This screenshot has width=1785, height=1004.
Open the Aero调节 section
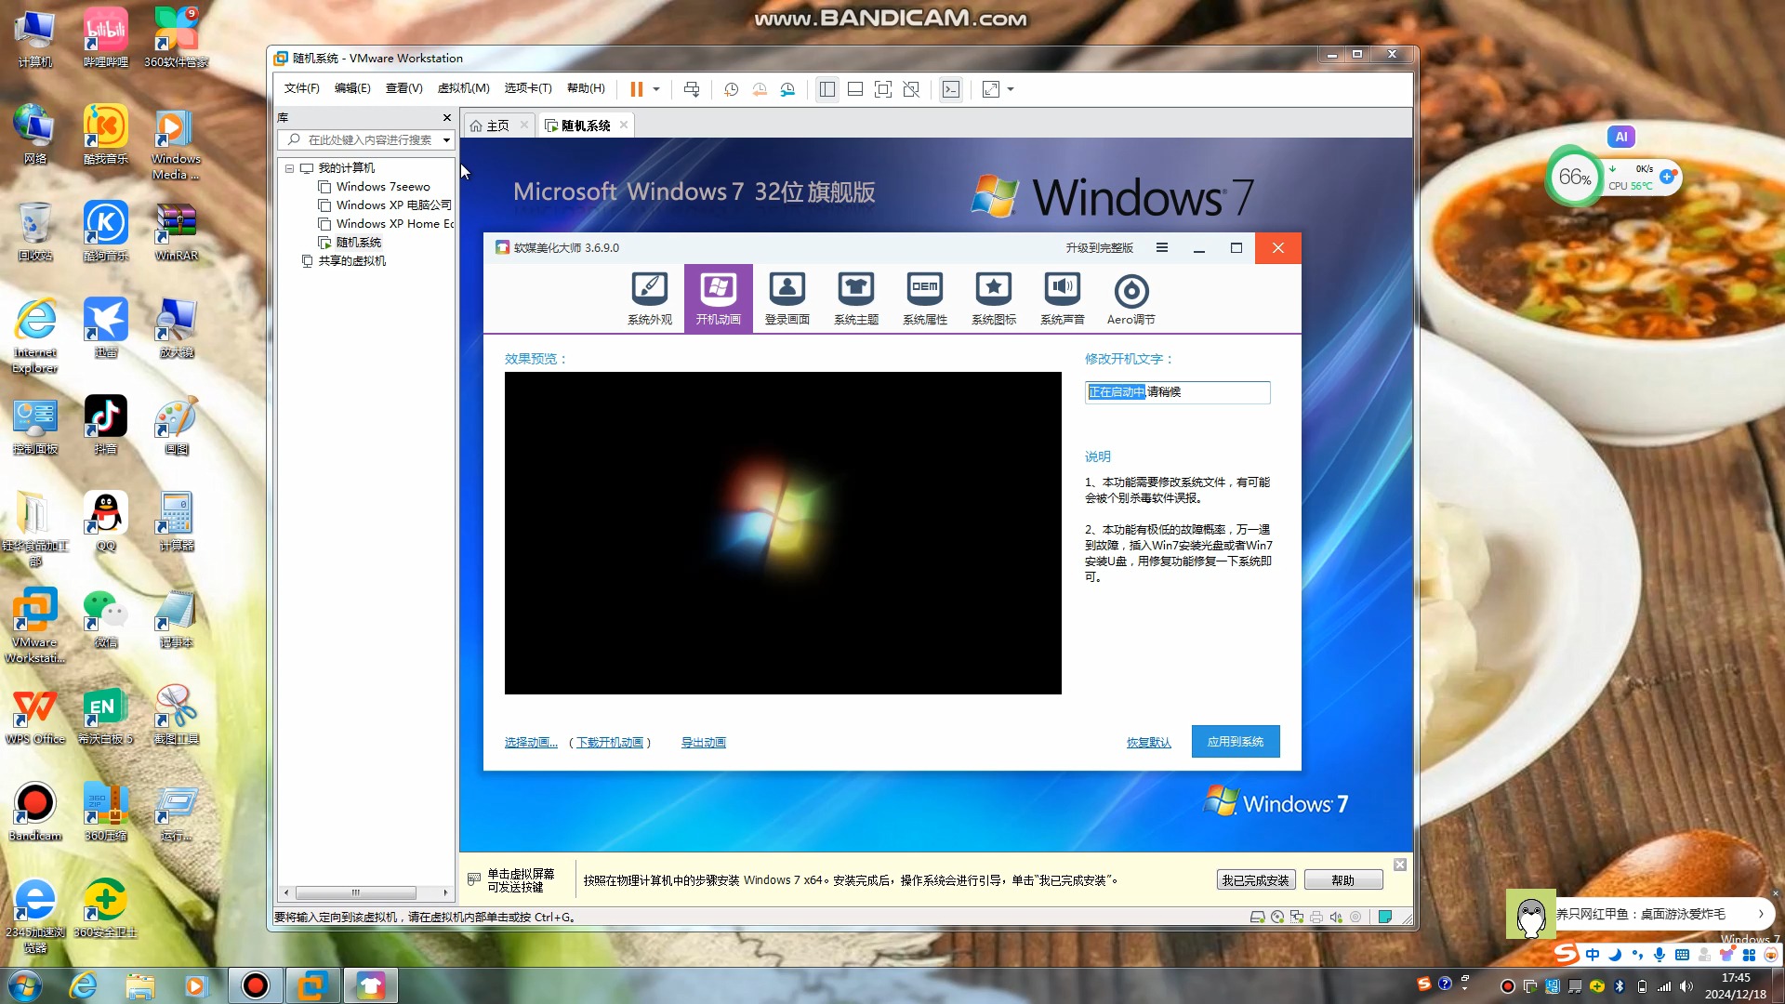1131,298
